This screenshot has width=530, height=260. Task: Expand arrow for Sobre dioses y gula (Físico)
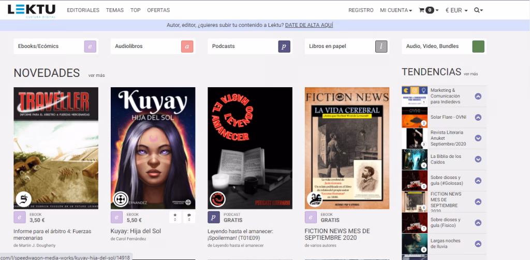click(478, 223)
